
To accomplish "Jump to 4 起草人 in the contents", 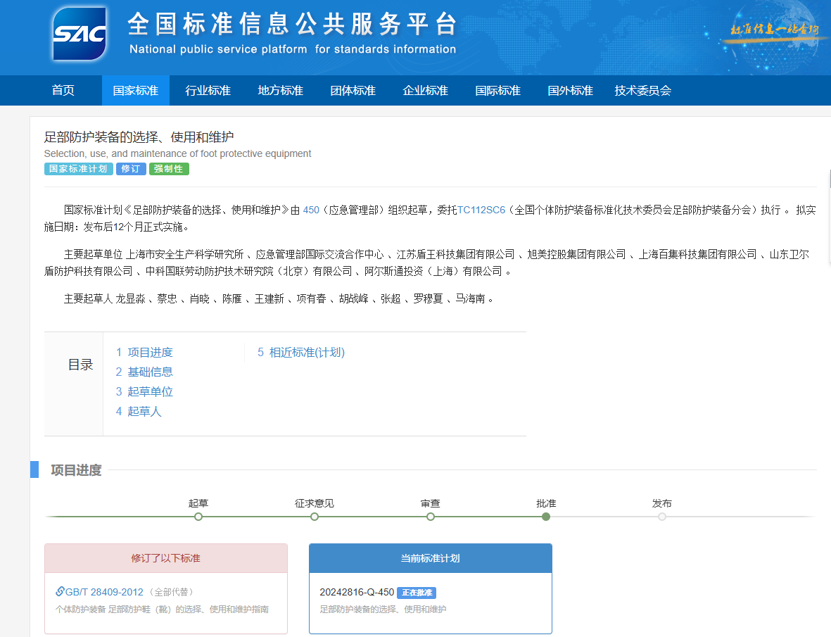I will (x=139, y=411).
